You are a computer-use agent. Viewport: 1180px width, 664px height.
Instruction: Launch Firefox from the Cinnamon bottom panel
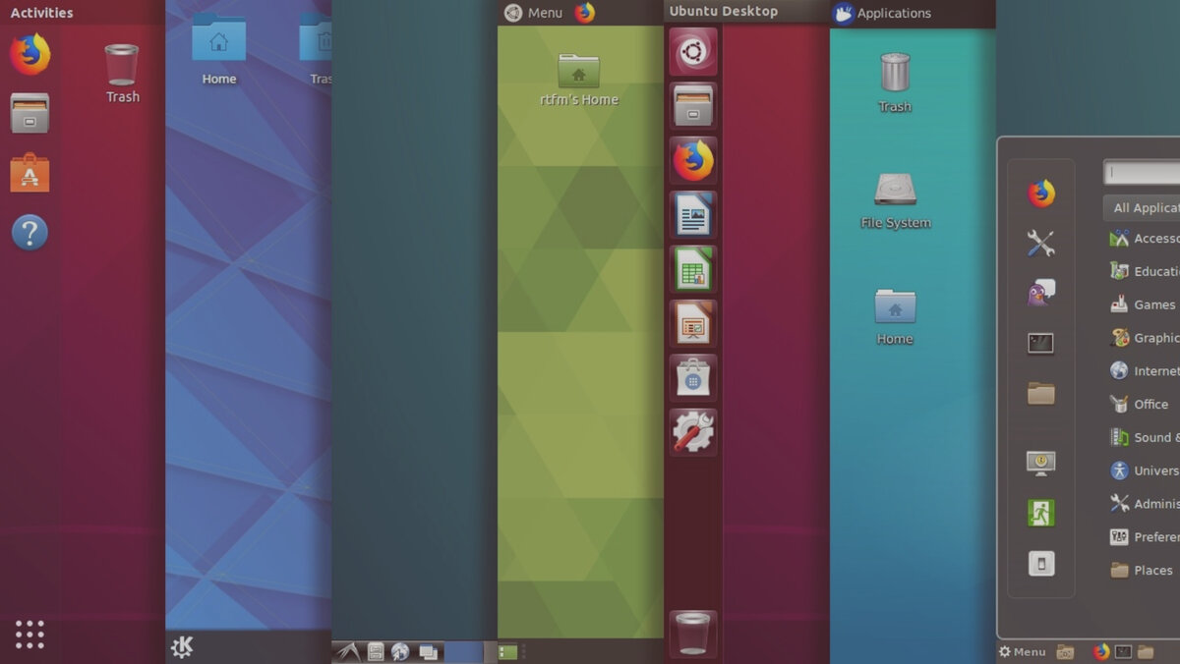click(x=1101, y=651)
